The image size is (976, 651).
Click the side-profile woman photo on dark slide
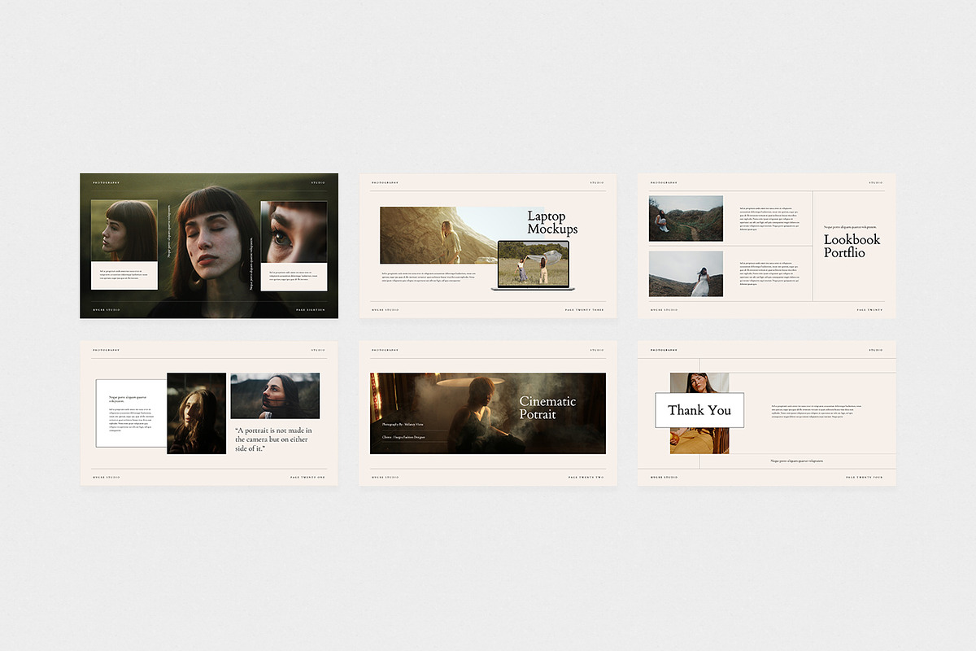pyautogui.click(x=124, y=231)
